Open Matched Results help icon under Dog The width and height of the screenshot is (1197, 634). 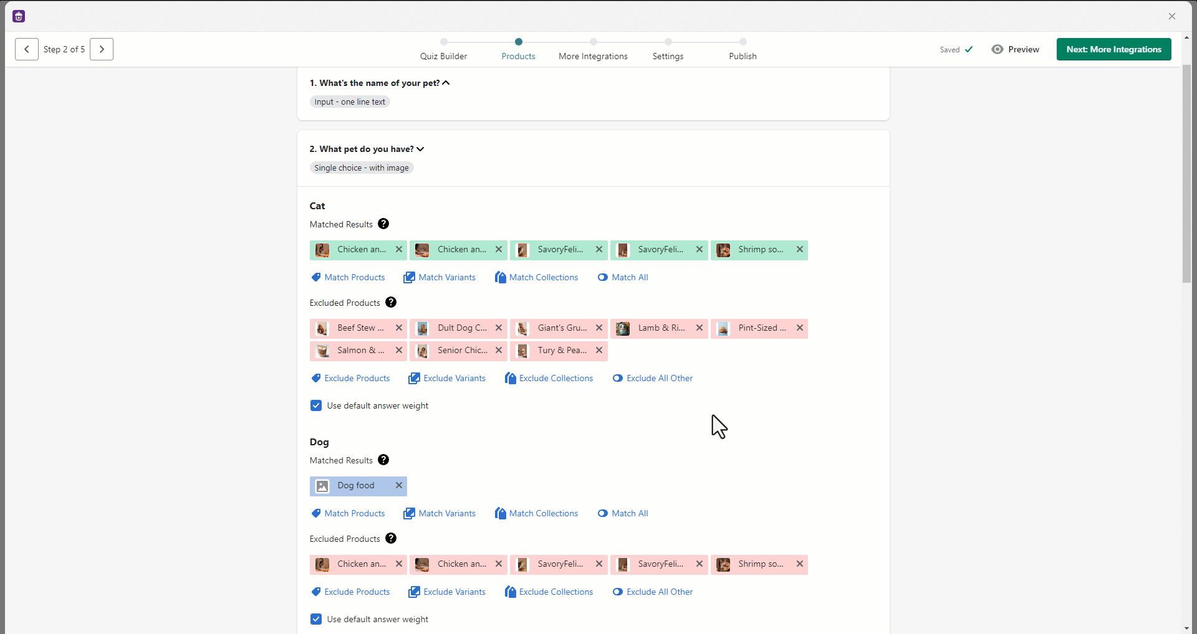click(x=383, y=460)
